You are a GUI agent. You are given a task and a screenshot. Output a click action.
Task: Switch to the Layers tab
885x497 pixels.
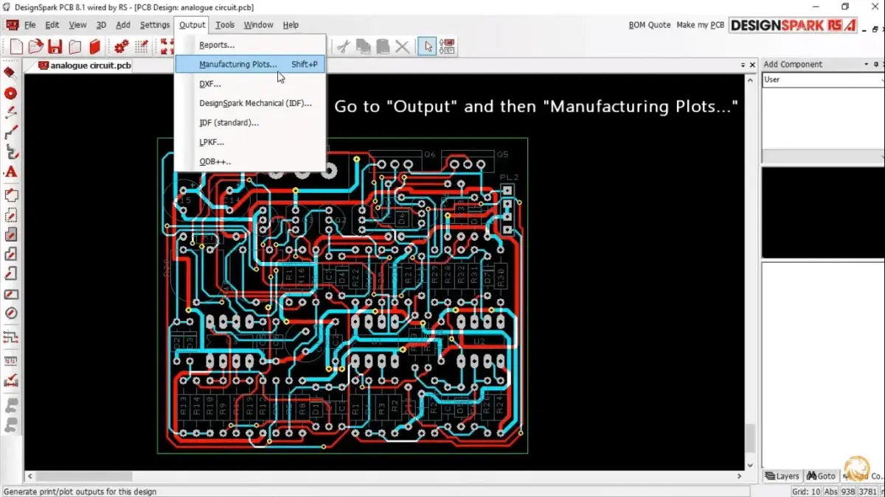pyautogui.click(x=782, y=476)
